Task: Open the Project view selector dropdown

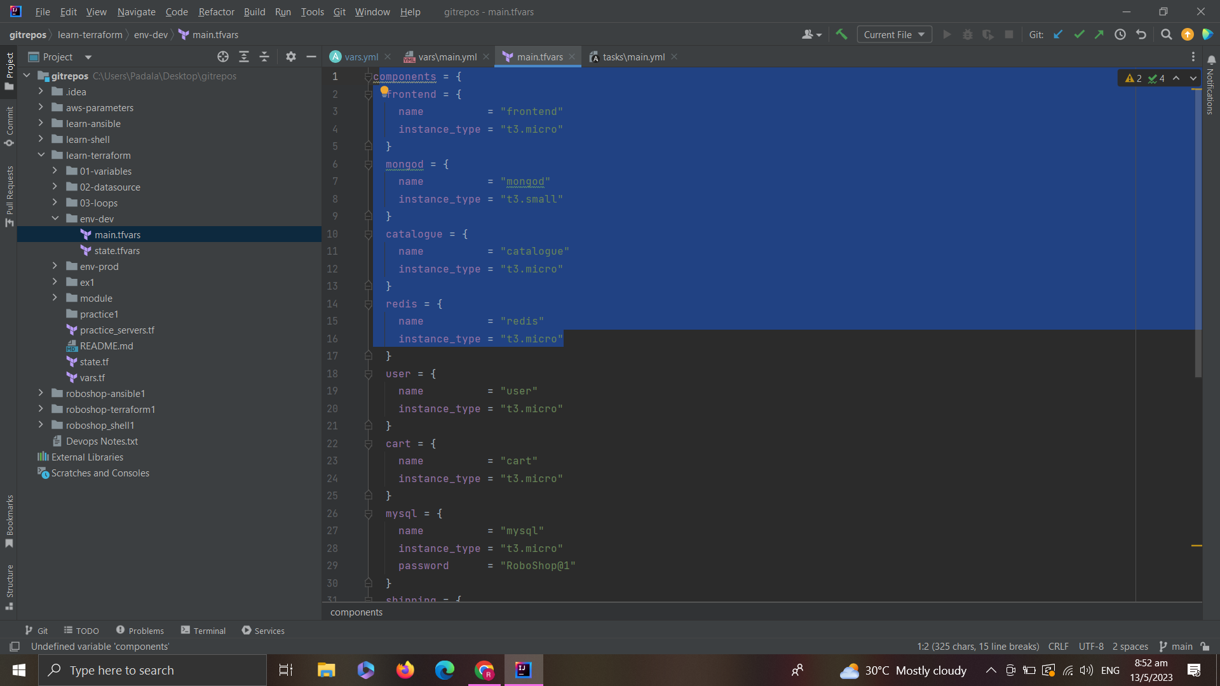Action: tap(89, 57)
